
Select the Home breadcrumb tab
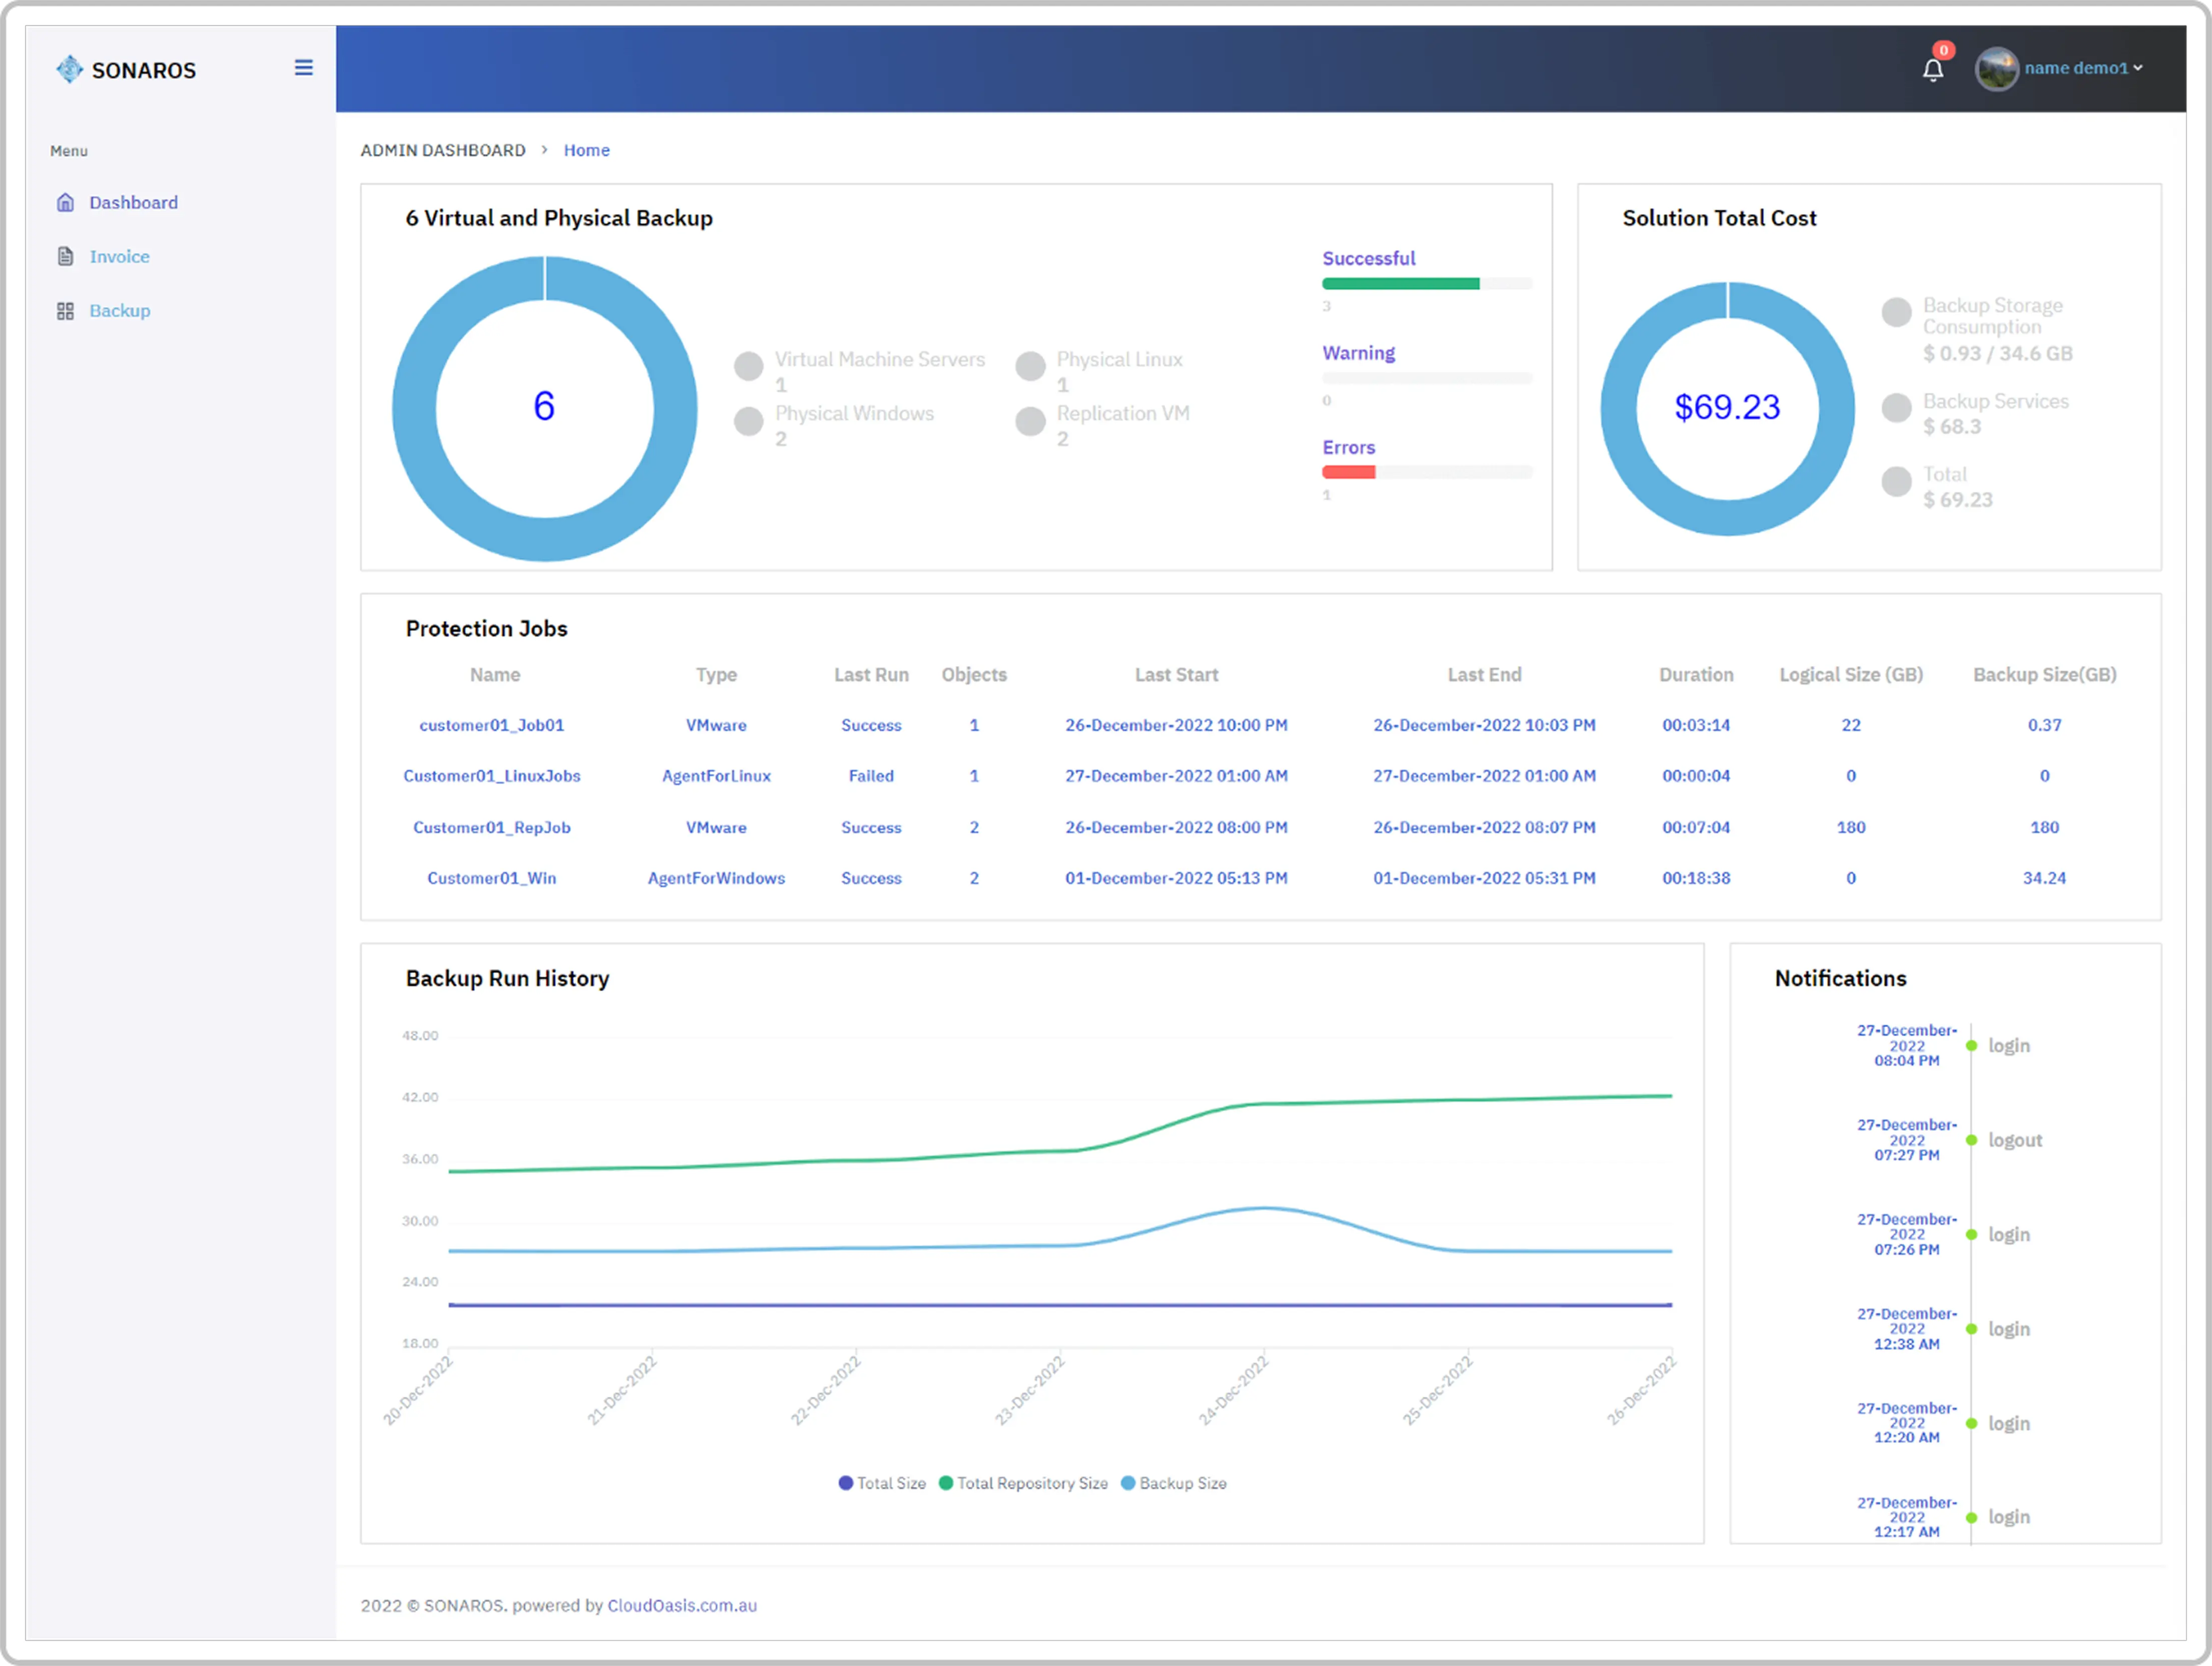(x=587, y=150)
